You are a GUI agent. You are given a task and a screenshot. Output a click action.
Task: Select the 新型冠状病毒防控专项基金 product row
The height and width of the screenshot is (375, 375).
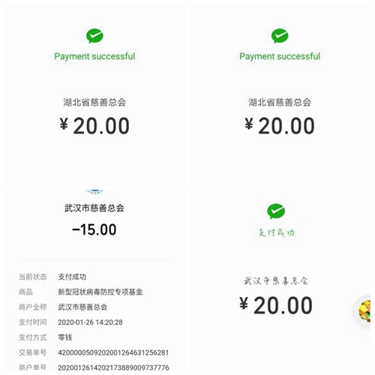[x=94, y=292]
